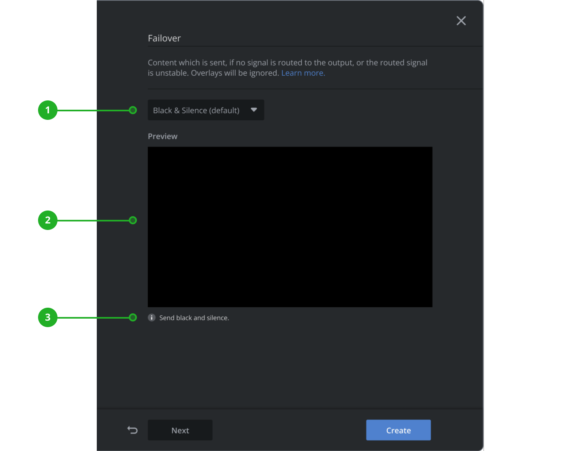Click the green ring pointing at the preview
Viewport: 571px width, 451px height.
point(133,220)
